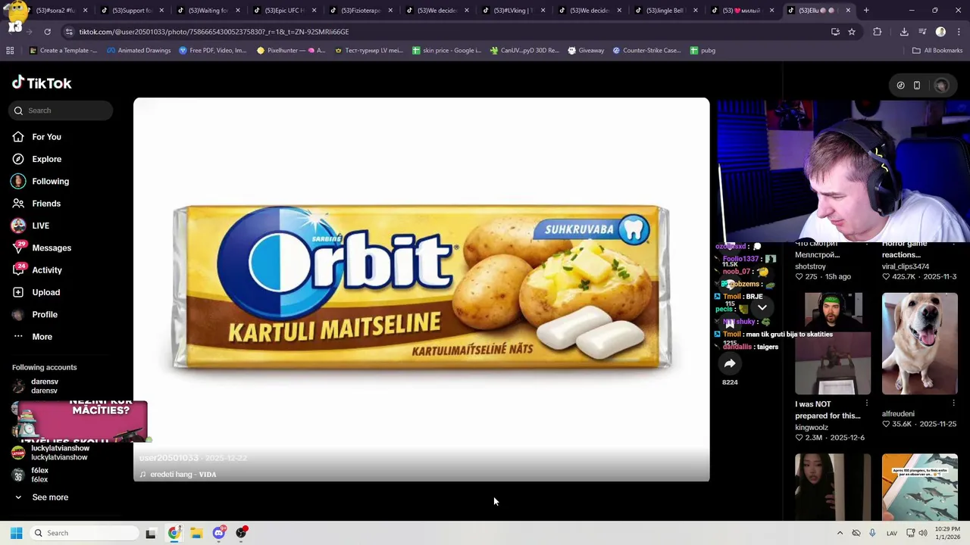This screenshot has width=970, height=545.
Task: Open Giveaway bookmark
Action: point(584,51)
